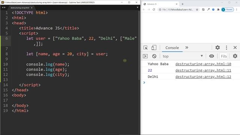Click the Chrome address bar file URL
This screenshot has height=135, width=240.
pos(180,9)
